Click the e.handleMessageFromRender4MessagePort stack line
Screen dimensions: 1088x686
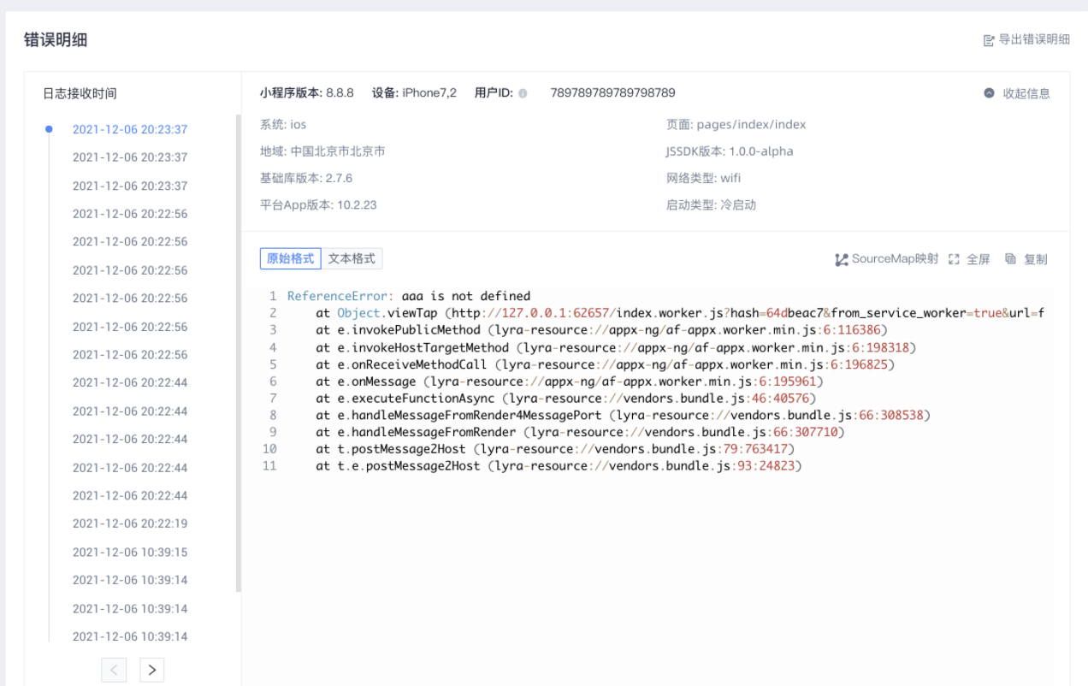(623, 415)
